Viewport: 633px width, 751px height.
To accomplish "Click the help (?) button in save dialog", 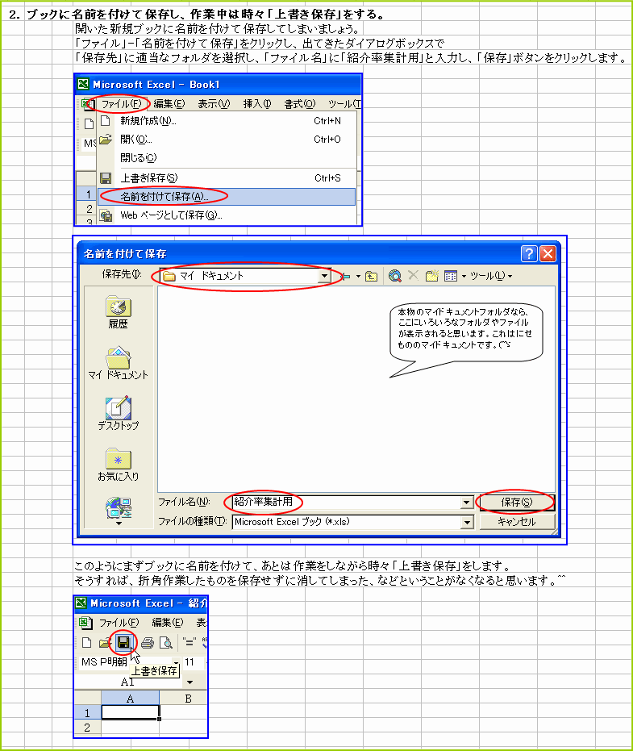I will coord(529,253).
